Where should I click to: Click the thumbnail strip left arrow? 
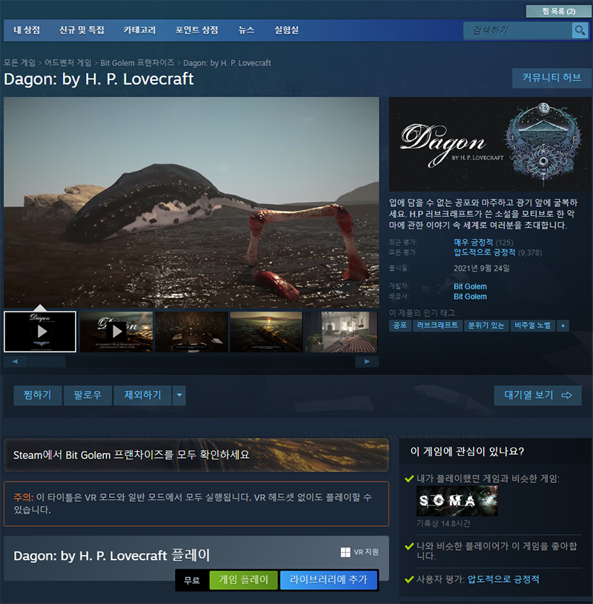(x=15, y=361)
